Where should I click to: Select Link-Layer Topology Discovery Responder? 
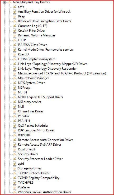pyautogui.click(x=47, y=69)
